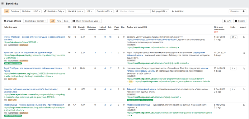Click Масаж скребком гуаша anchor text
This screenshot has height=119, width=249.
pos(139,105)
